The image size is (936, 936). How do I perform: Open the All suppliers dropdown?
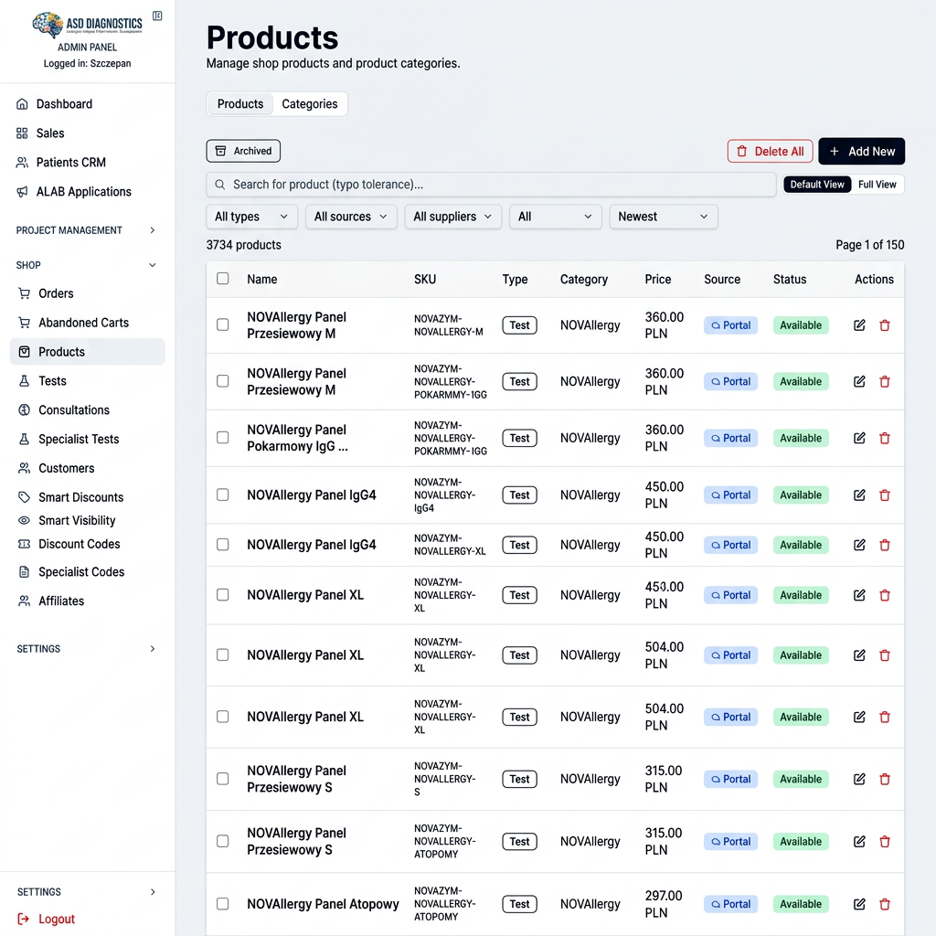[452, 217]
